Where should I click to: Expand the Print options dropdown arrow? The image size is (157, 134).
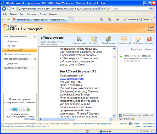pos(121,19)
